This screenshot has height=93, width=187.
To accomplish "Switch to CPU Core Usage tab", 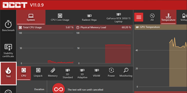I will (60, 17).
